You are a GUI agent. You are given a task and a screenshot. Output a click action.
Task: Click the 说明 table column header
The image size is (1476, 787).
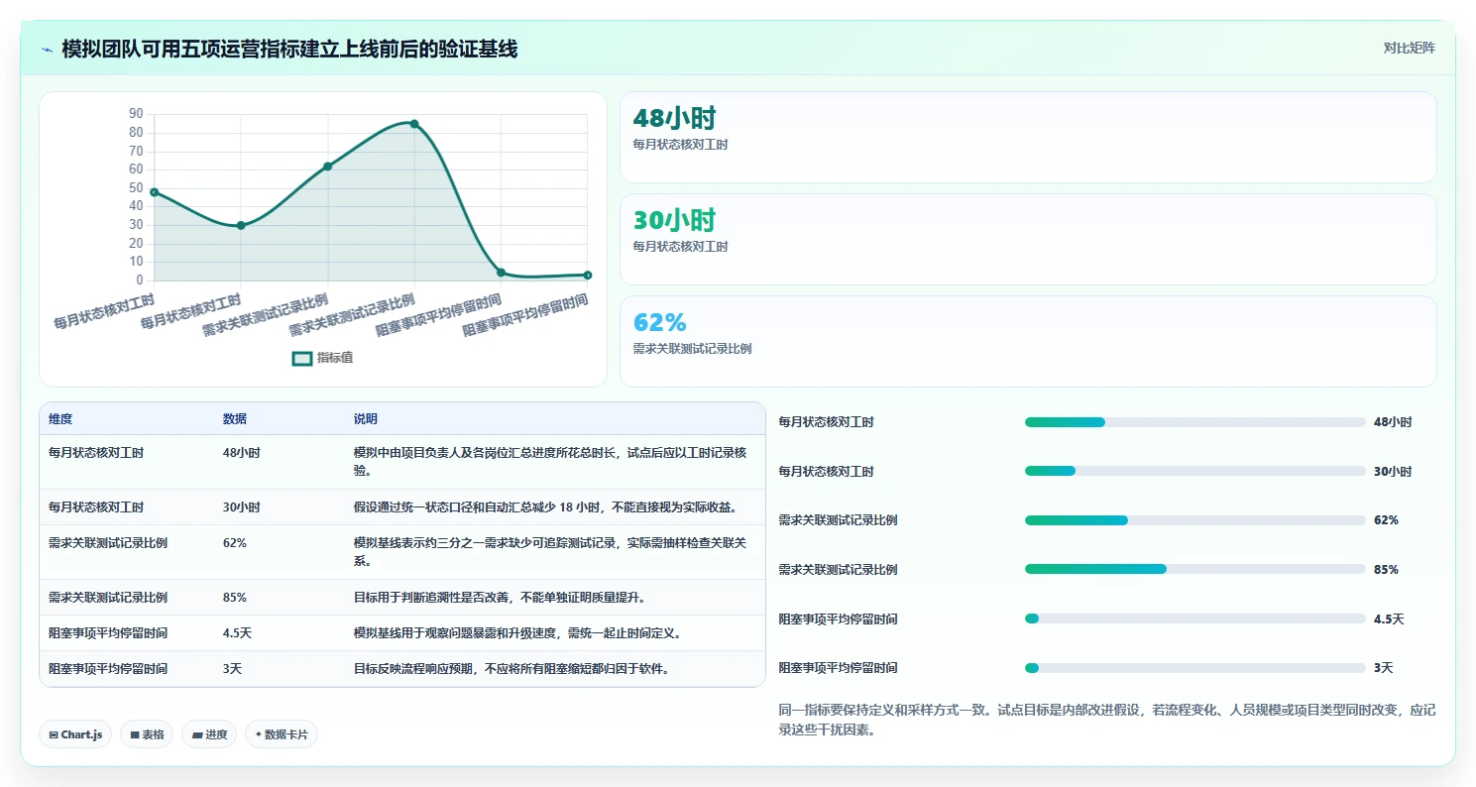[366, 419]
